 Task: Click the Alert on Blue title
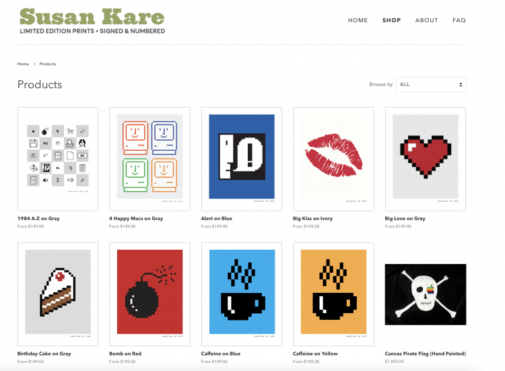click(x=216, y=218)
